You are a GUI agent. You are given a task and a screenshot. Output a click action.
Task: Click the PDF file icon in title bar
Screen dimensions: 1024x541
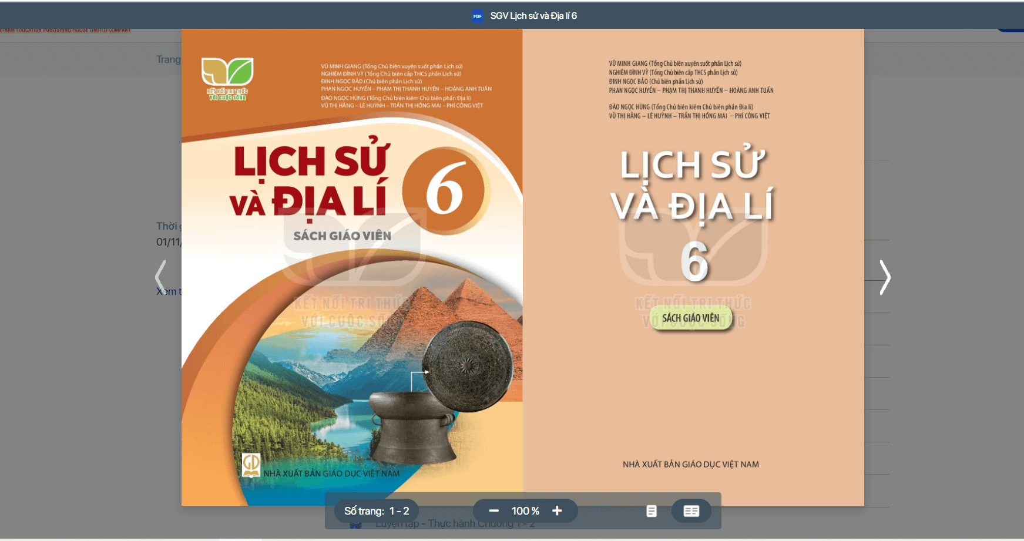tap(478, 16)
